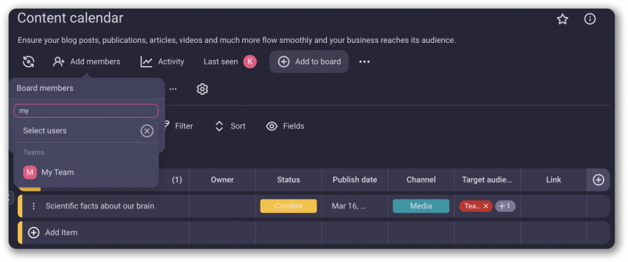
Task: Remove the red target audience tag
Action: pos(486,206)
